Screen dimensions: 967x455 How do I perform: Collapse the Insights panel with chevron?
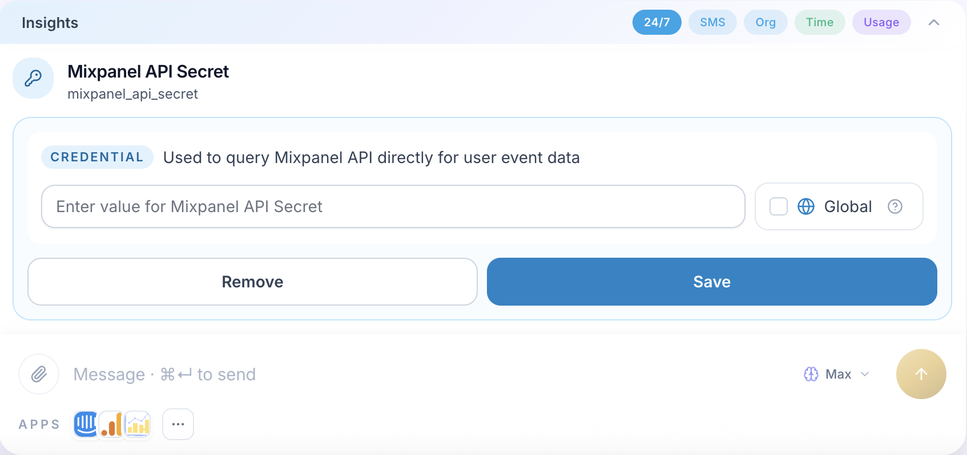click(933, 23)
